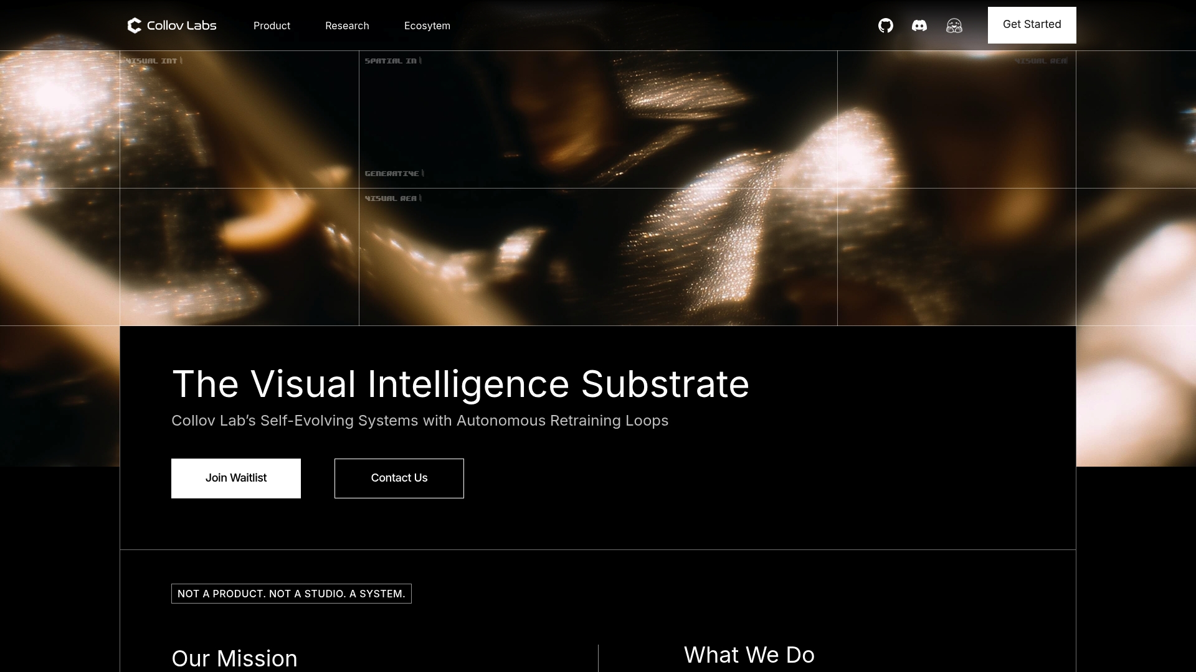This screenshot has height=672, width=1196.
Task: Select the VISUAL REA label in top-right corner
Action: click(1041, 60)
